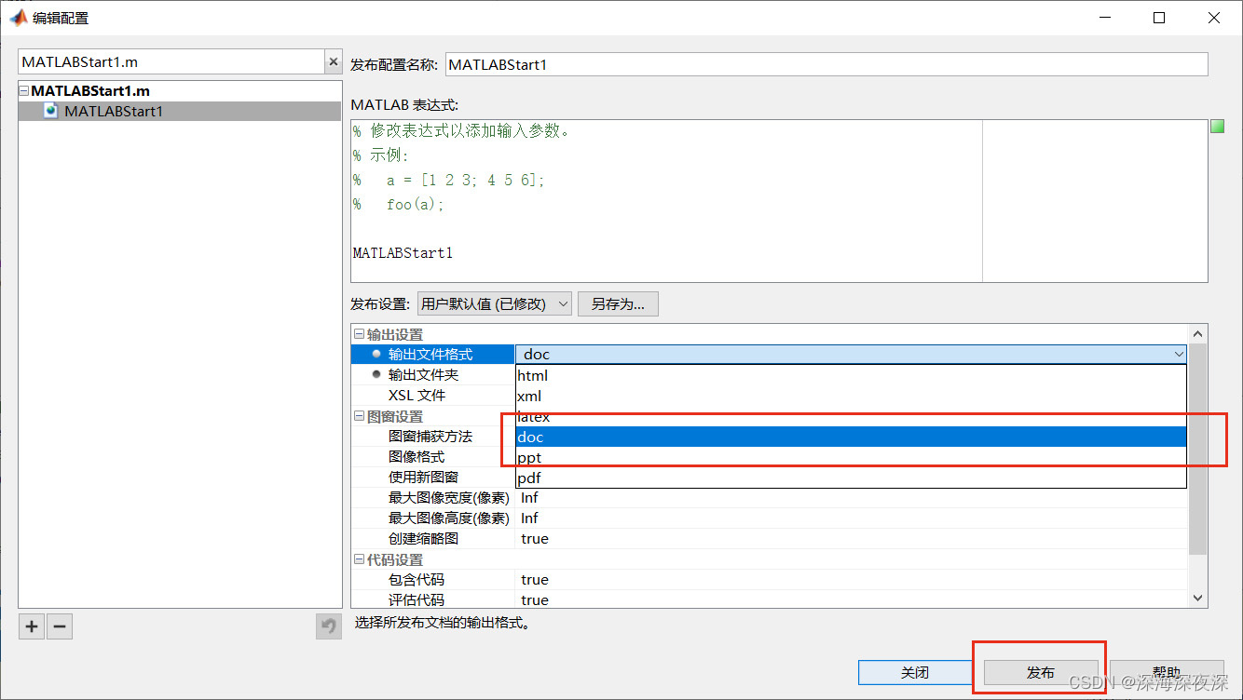Click the undo arrow icon below tree

[328, 626]
